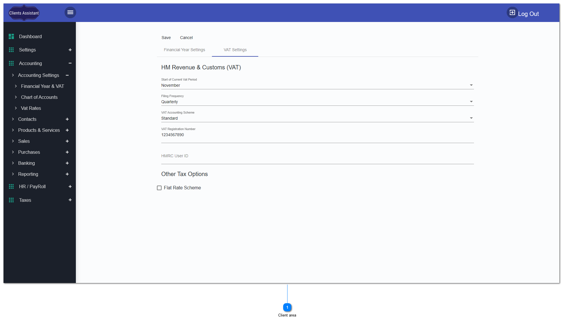Select the VAT Settings tab
The image size is (564, 322).
click(x=235, y=50)
